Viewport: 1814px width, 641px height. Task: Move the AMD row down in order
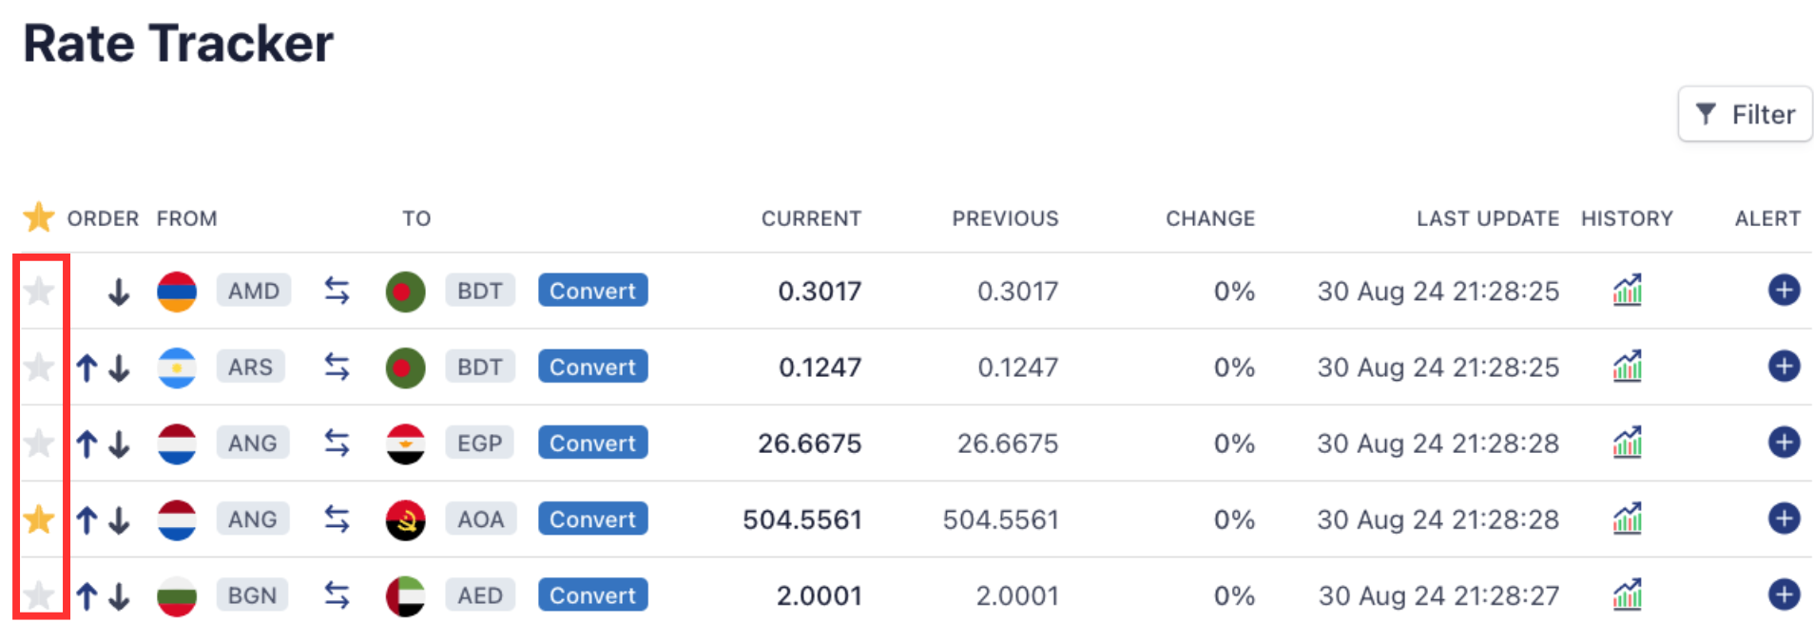point(119,291)
